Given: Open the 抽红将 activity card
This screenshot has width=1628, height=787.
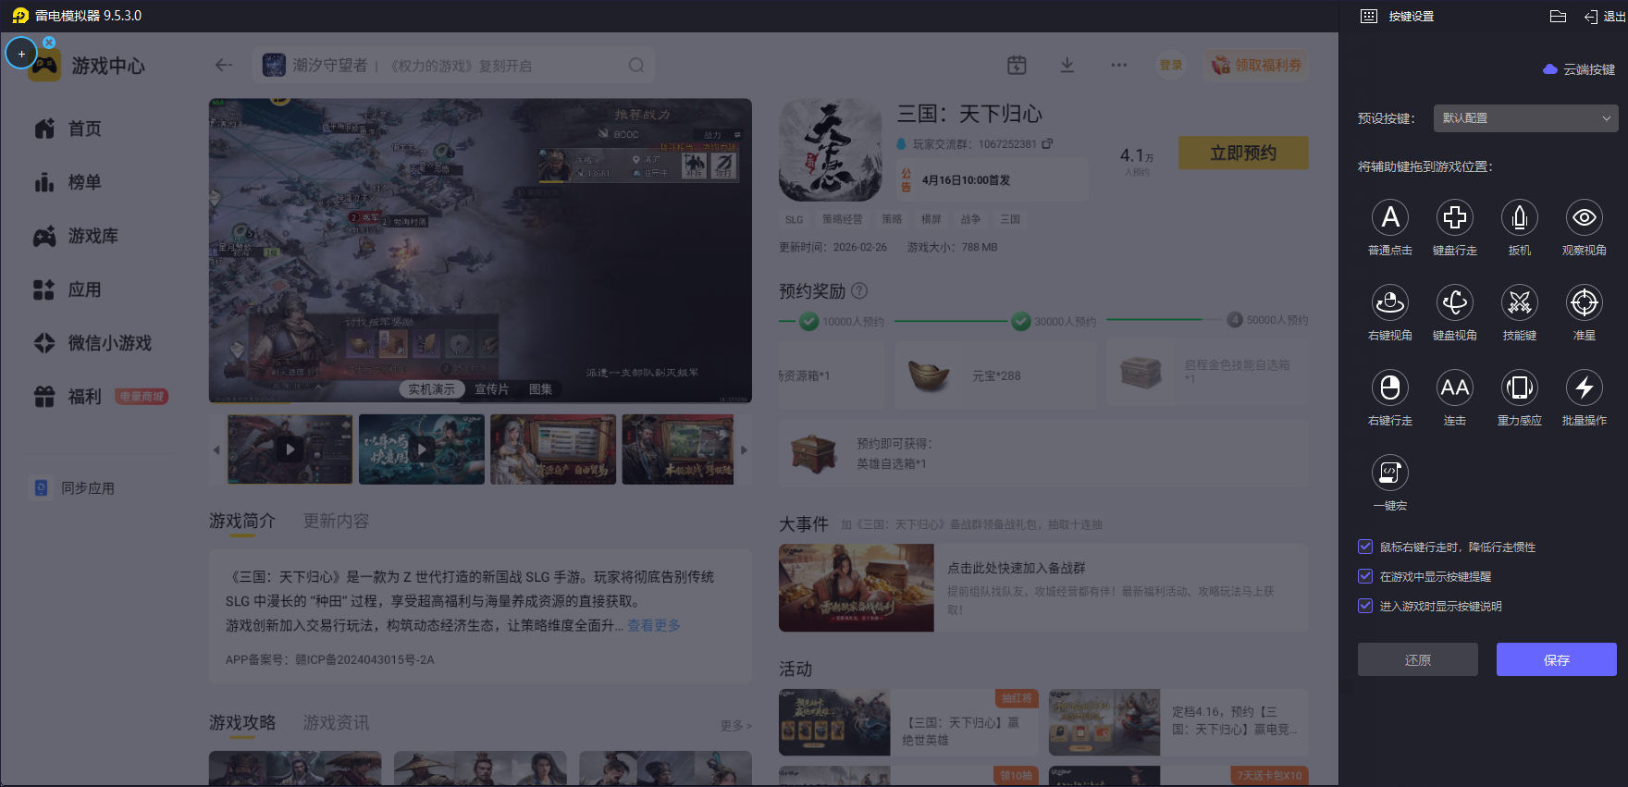Looking at the screenshot, I should [909, 722].
